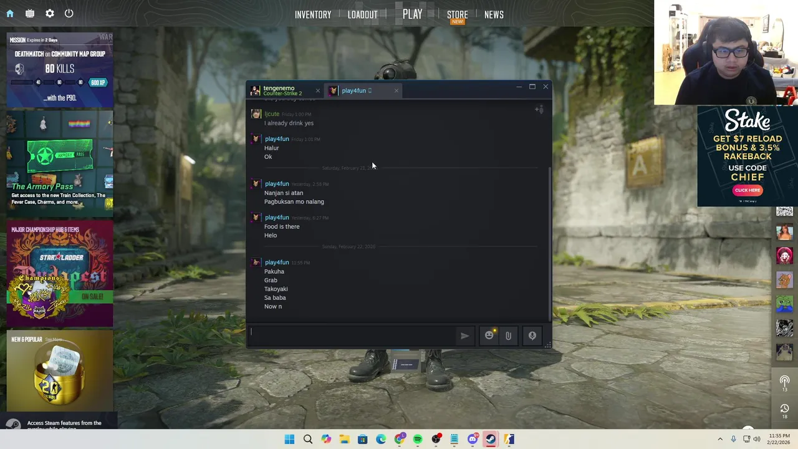Open Notepad from the taskbar
Screen dimensions: 798x449
click(x=454, y=439)
